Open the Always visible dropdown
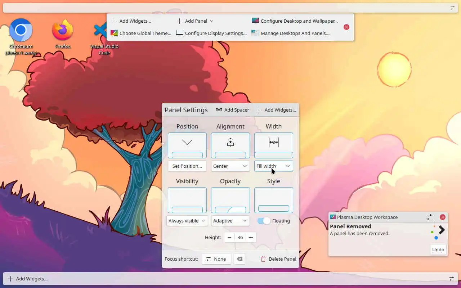The image size is (461, 288). point(187,221)
